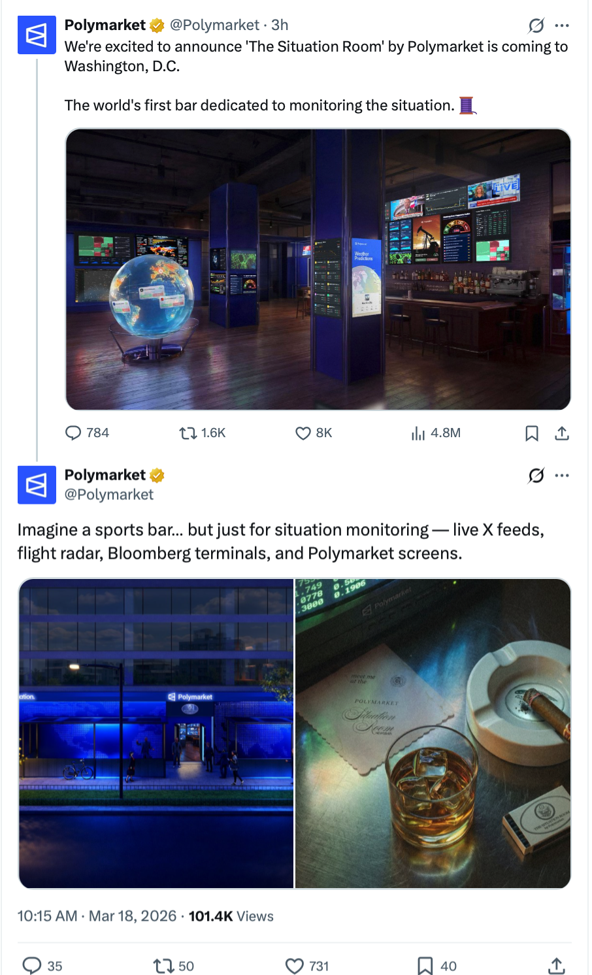
Task: Bookmark the parent announcement tweet
Action: 532,433
